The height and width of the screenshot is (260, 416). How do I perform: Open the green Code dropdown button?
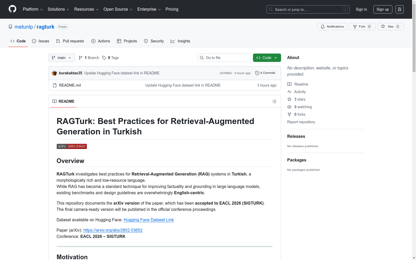267,58
